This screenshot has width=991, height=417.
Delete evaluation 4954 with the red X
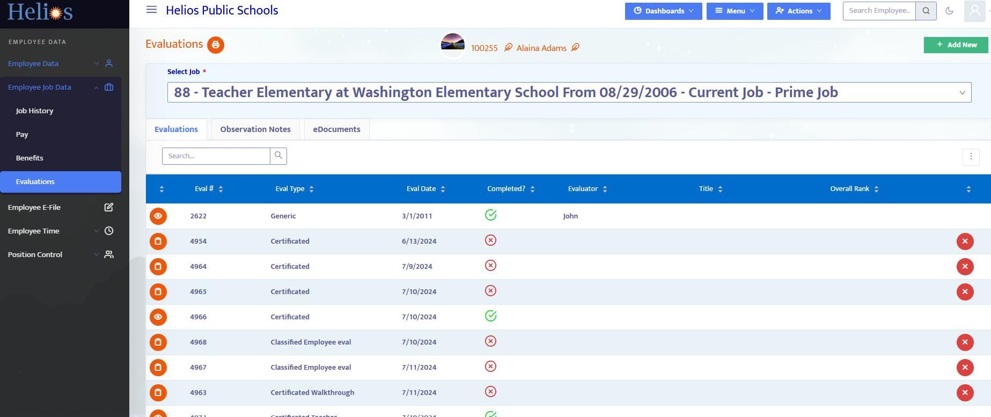pyautogui.click(x=965, y=241)
